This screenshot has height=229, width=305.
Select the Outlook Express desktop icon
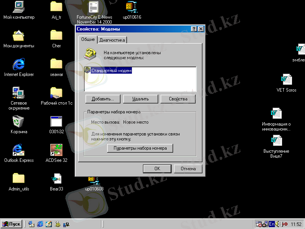click(x=19, y=150)
